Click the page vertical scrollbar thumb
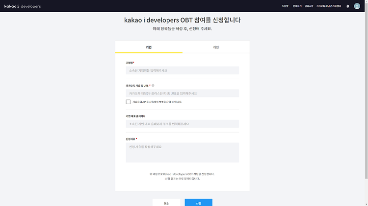The height and width of the screenshot is (206, 368). point(366,92)
